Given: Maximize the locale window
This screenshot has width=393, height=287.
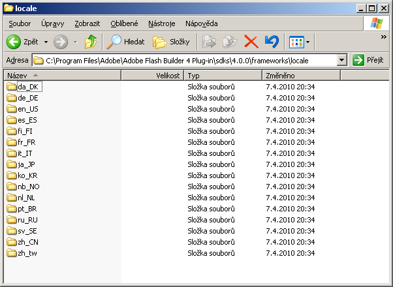Looking at the screenshot, I should tap(372, 8).
